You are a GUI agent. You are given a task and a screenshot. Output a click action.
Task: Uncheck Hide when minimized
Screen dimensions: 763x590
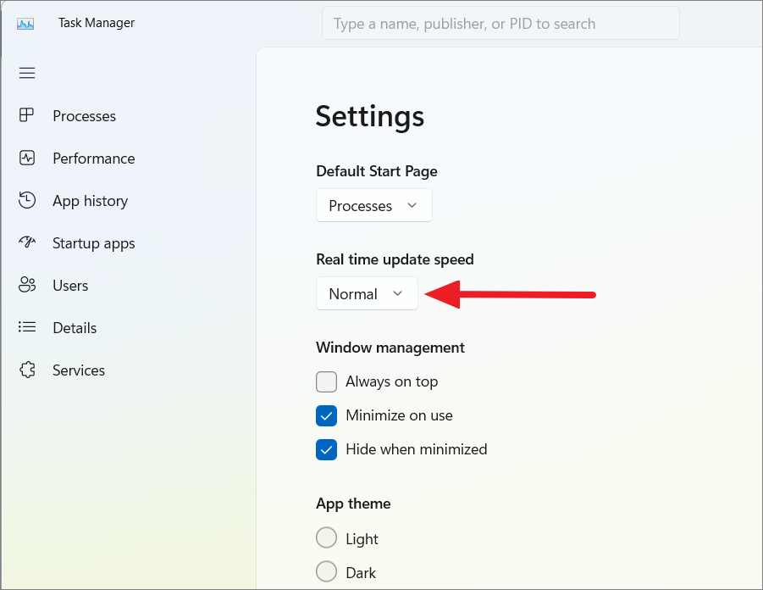[x=327, y=449]
